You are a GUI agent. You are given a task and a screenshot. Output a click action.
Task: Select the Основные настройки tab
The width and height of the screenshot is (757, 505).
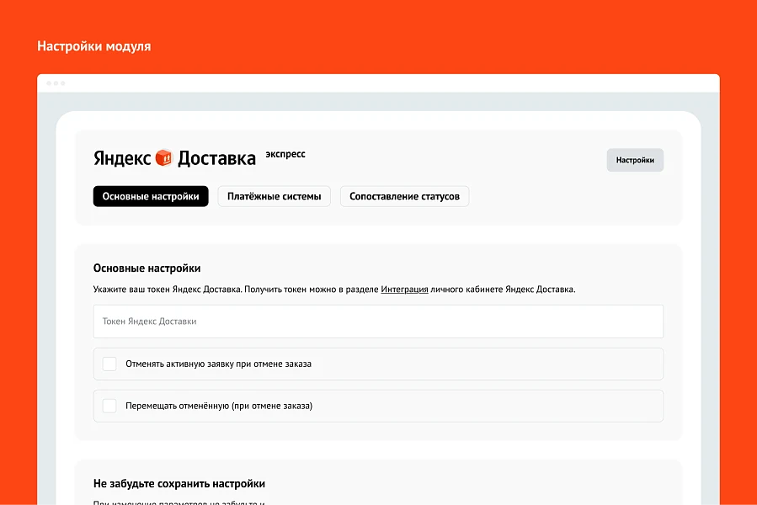click(151, 196)
